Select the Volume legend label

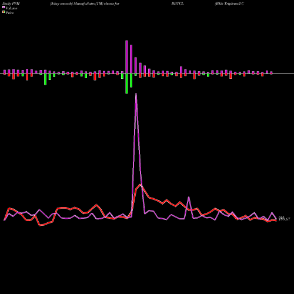(11, 8)
